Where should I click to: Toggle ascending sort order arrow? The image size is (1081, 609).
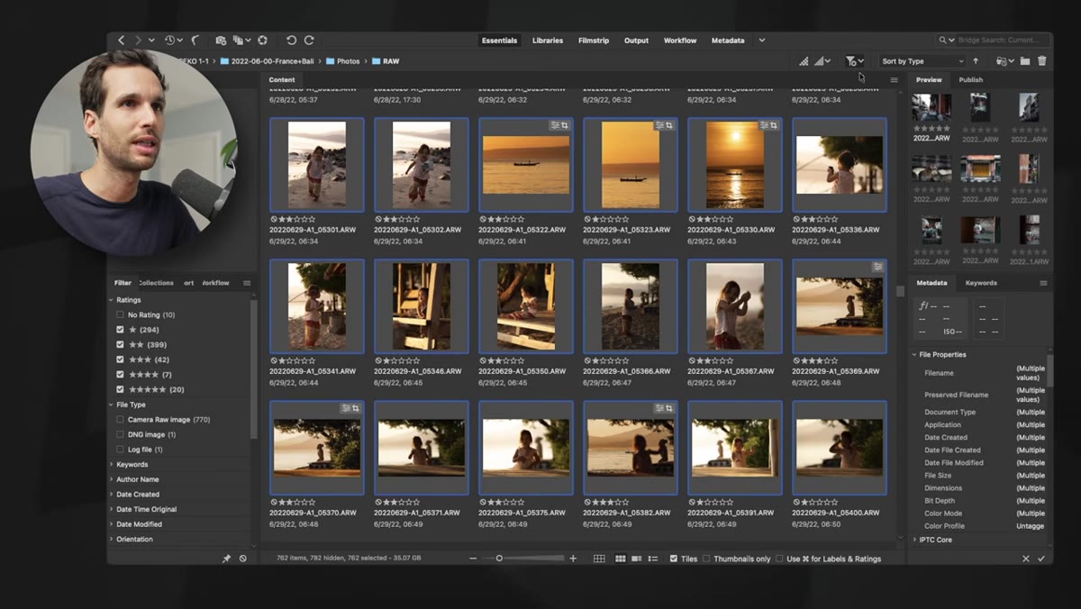pyautogui.click(x=976, y=61)
